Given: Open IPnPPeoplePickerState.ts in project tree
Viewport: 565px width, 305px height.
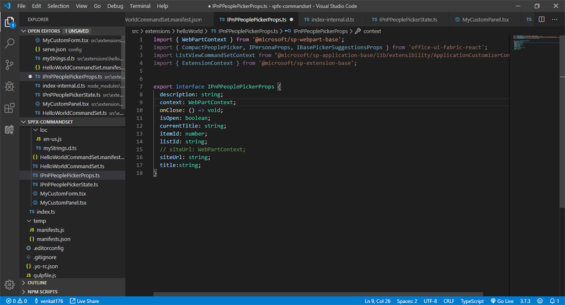Looking at the screenshot, I should tap(72, 184).
